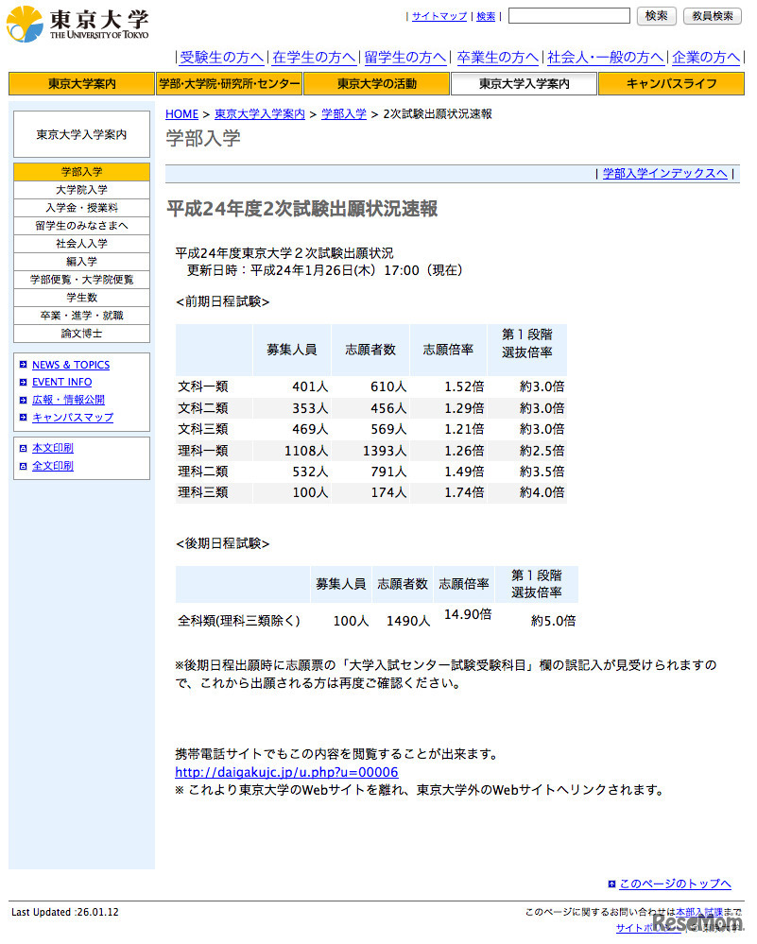
Task: Switch to the キャンパスライフ tab
Action: 670,83
